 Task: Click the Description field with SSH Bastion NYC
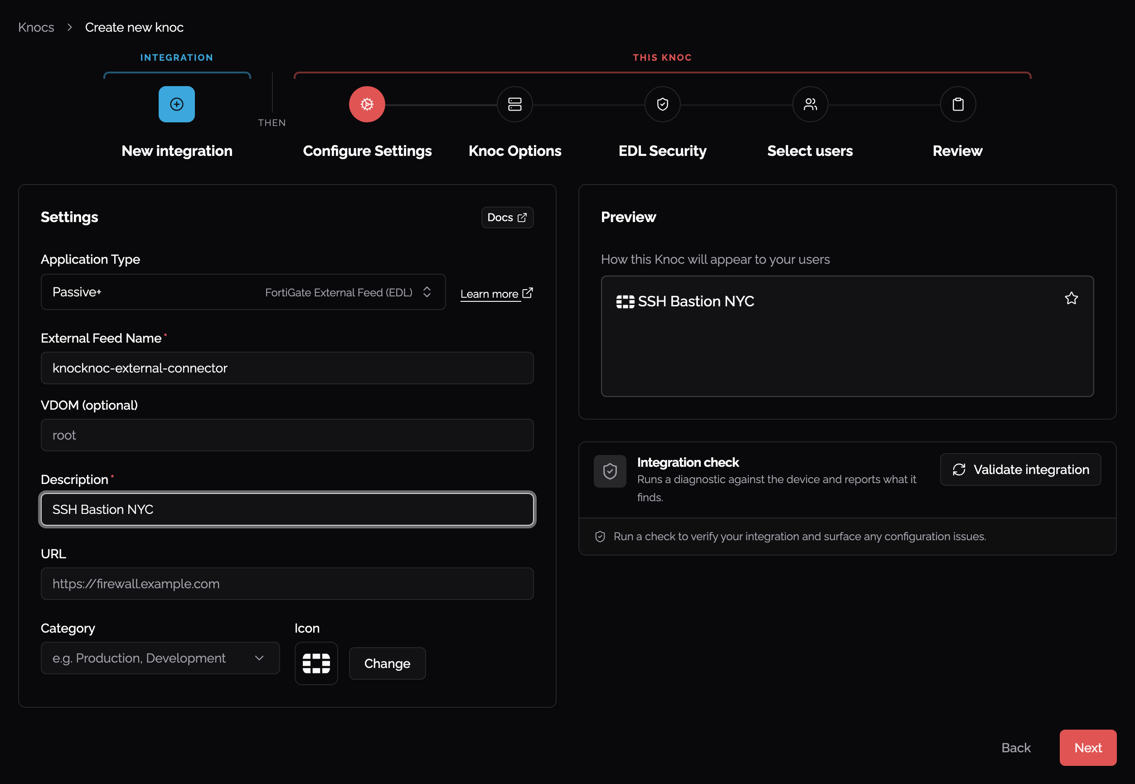tap(287, 509)
